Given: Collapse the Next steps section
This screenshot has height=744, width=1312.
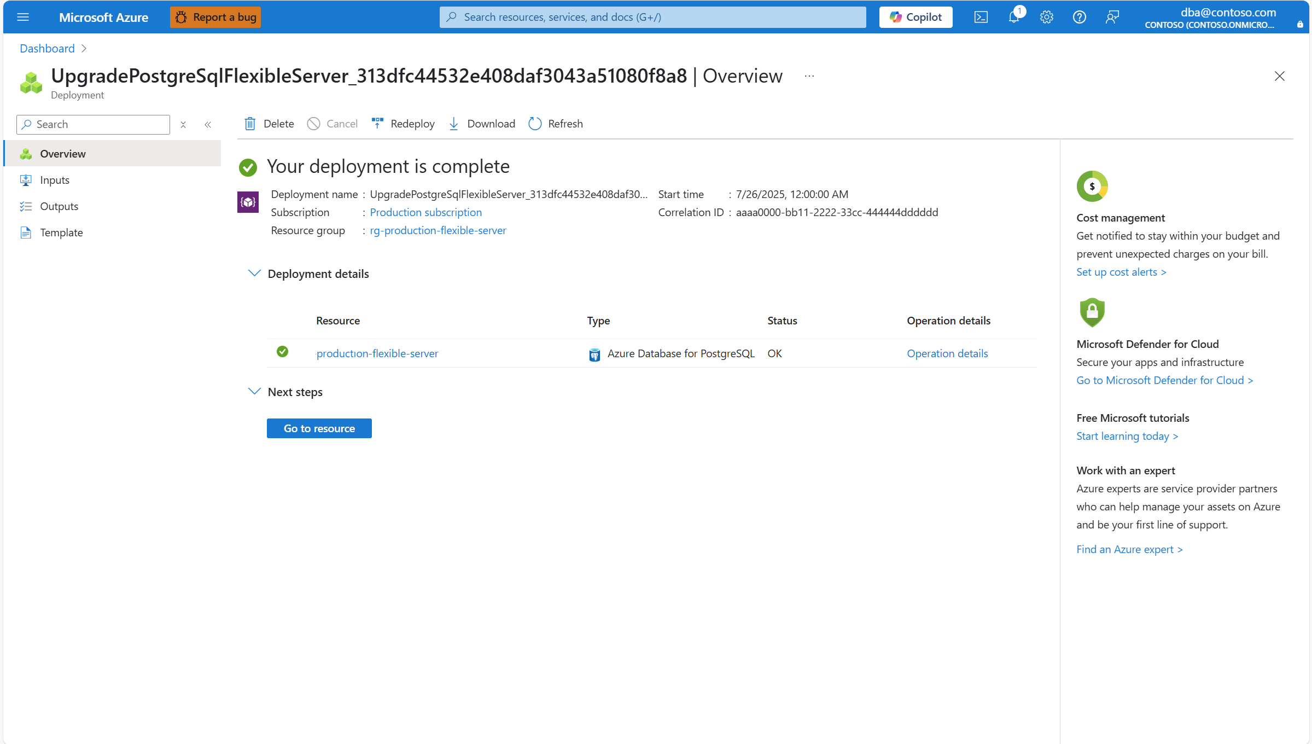Looking at the screenshot, I should point(254,391).
